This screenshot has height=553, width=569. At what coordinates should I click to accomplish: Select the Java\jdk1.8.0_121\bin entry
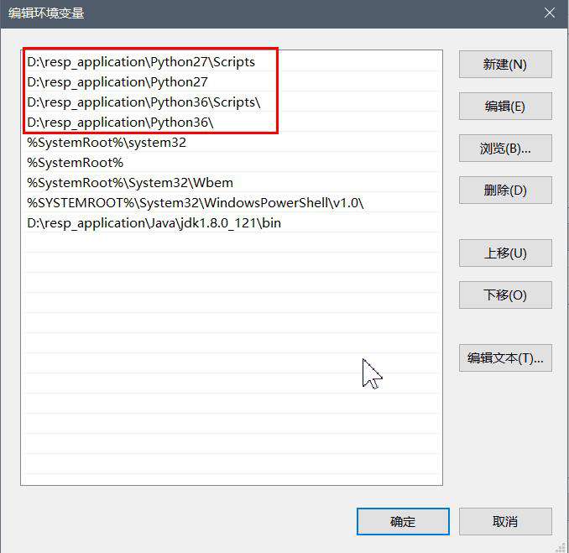pos(232,223)
